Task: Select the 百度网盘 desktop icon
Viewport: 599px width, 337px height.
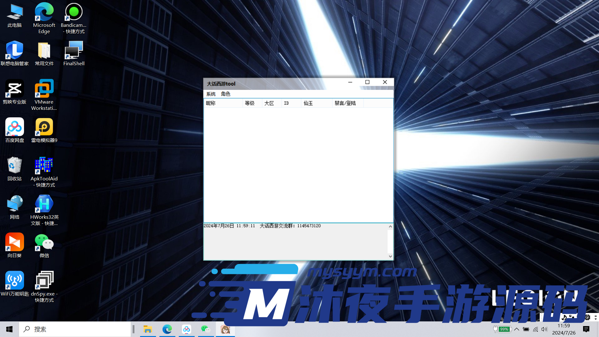Action: click(14, 127)
